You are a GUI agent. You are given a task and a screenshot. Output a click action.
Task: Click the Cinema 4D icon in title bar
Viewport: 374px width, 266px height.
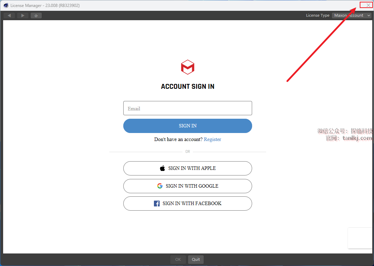point(6,5)
